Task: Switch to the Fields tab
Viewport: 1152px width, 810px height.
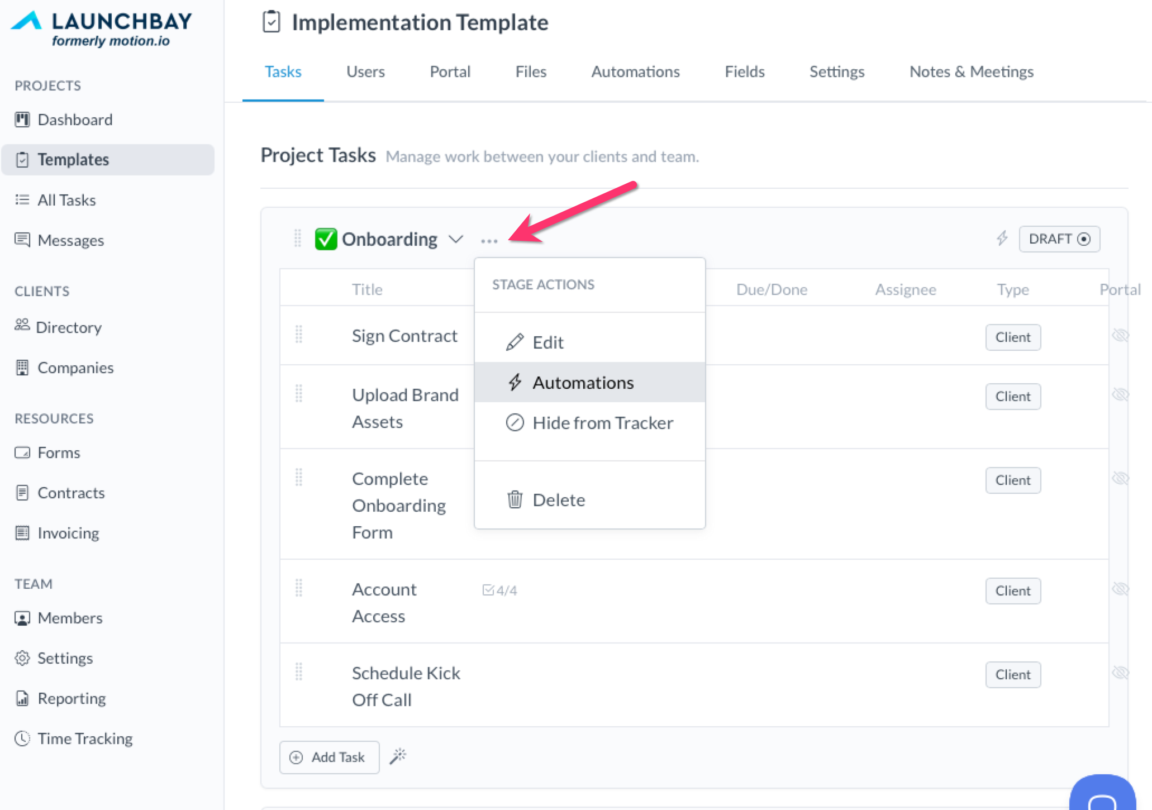Action: (744, 72)
